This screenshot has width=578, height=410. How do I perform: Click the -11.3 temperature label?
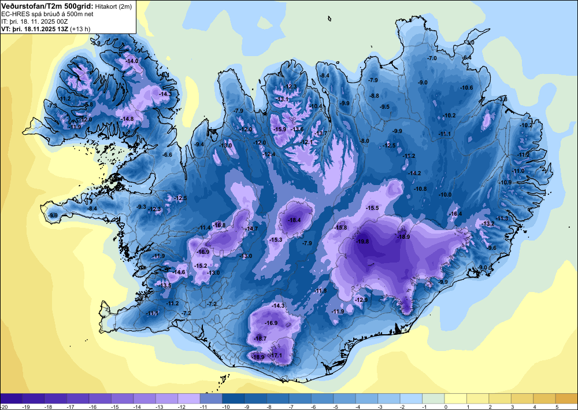[502, 218]
